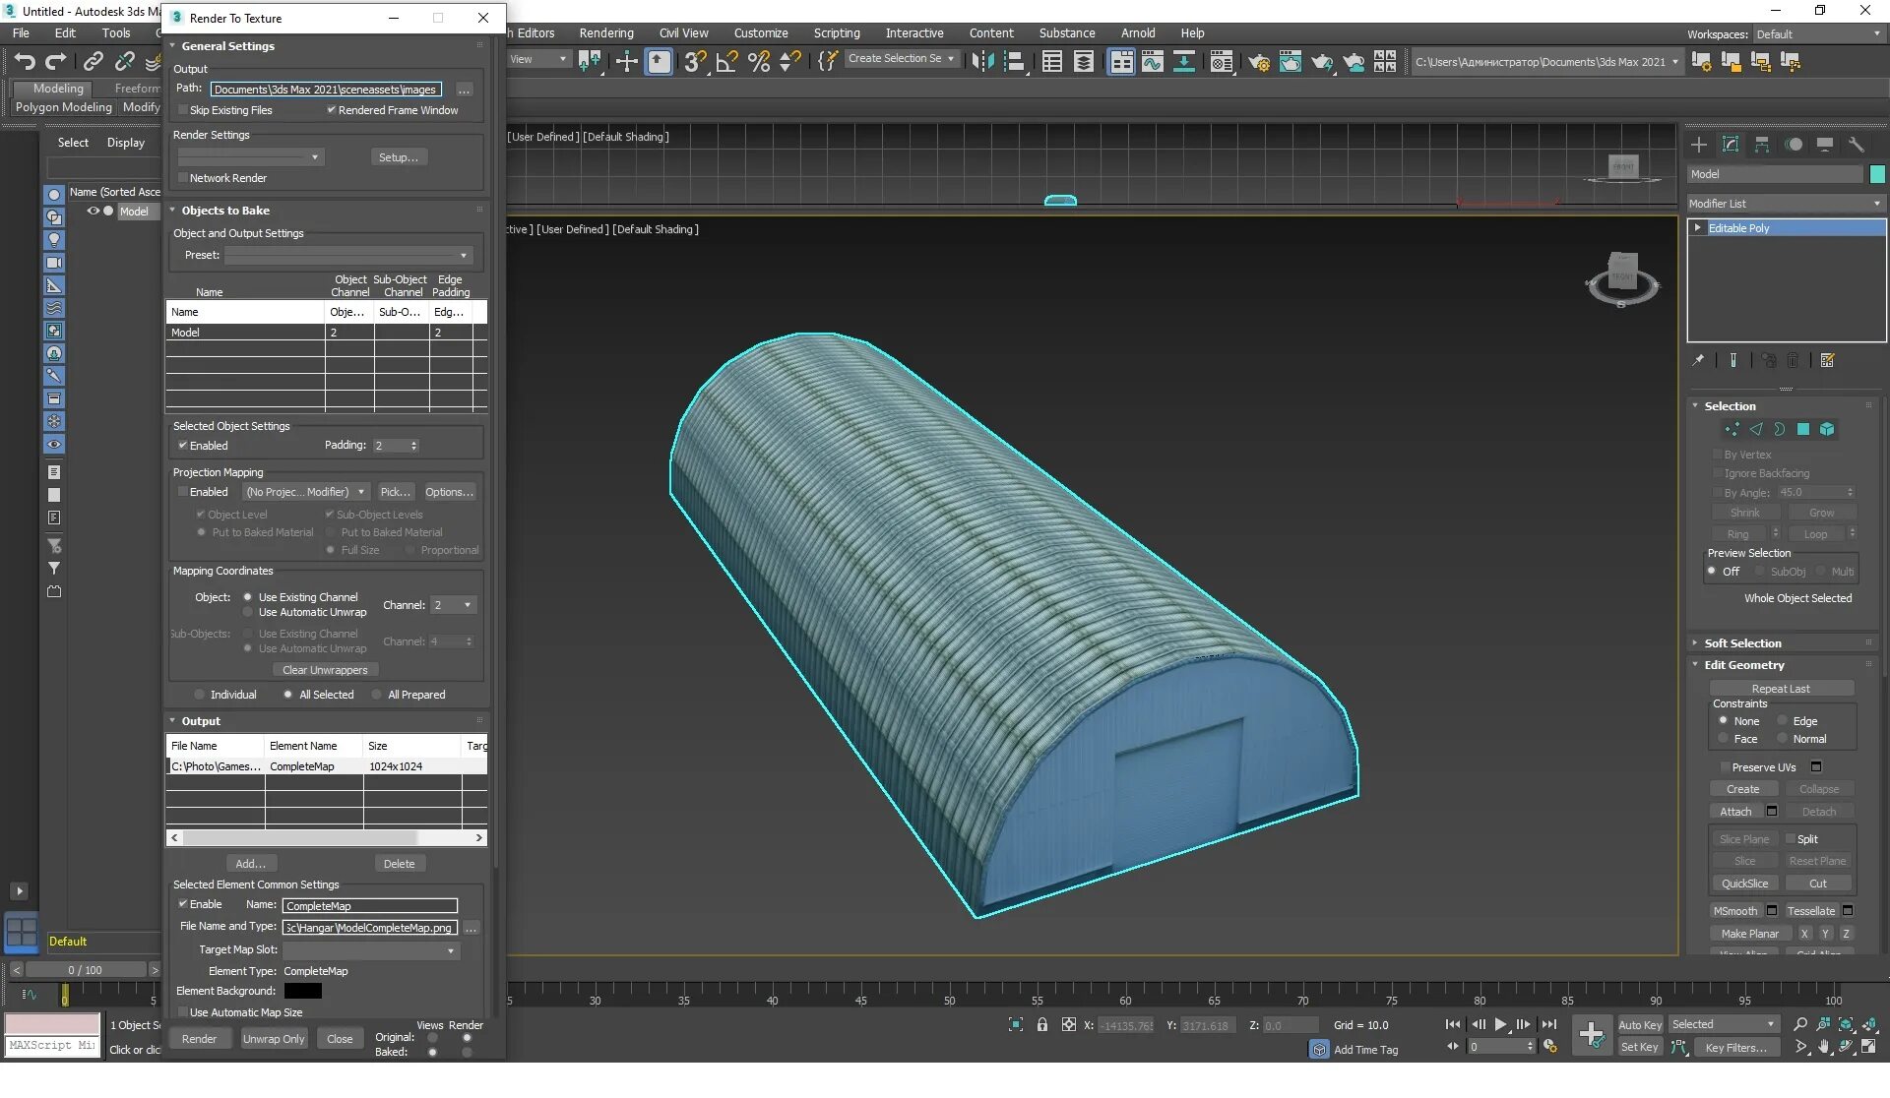1890x1098 pixels.
Task: Click the Redo arrow in the main toolbar
Action: click(x=56, y=61)
